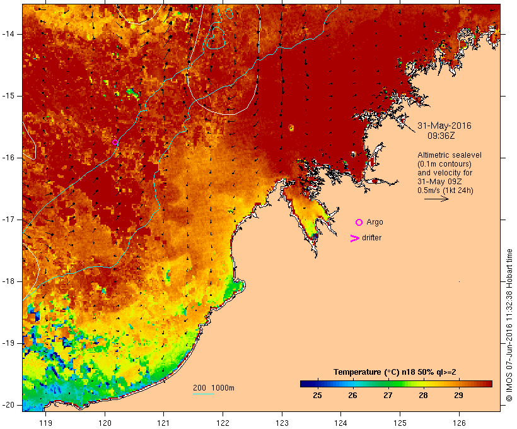Viewport: 517px width, 429px height.
Task: Click longitude axis label 123
Action: [x=282, y=423]
